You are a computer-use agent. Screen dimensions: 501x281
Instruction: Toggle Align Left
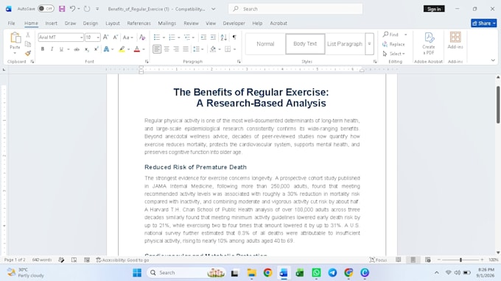coord(156,49)
